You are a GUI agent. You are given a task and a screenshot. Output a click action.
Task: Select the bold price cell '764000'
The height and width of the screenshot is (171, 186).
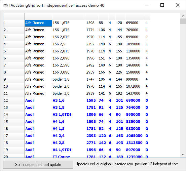point(135,108)
